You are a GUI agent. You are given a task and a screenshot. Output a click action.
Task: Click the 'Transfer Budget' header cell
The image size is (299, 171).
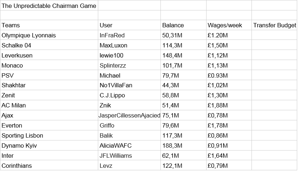point(275,25)
